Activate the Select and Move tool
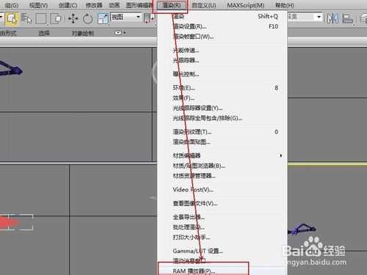This screenshot has height=275, width=367. tap(73, 18)
